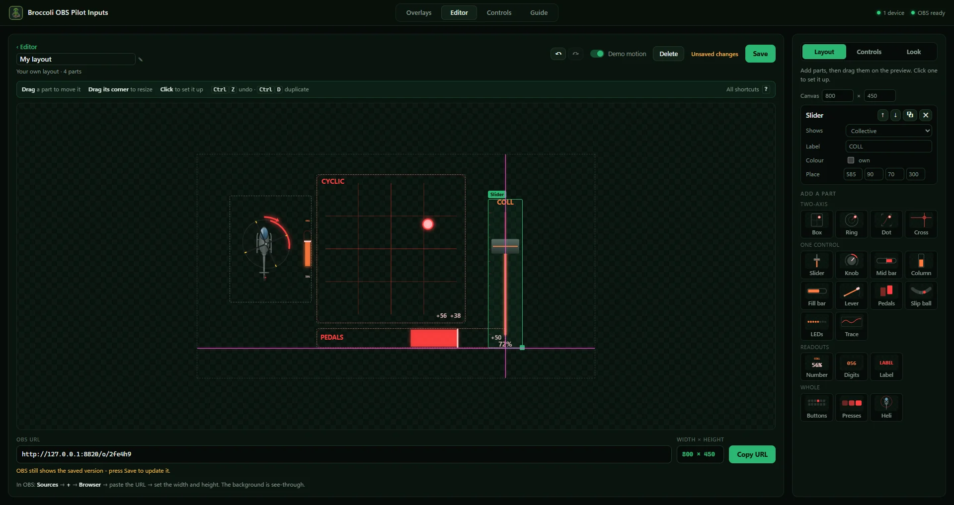Move Slider part up in order
The image size is (954, 505).
point(882,115)
